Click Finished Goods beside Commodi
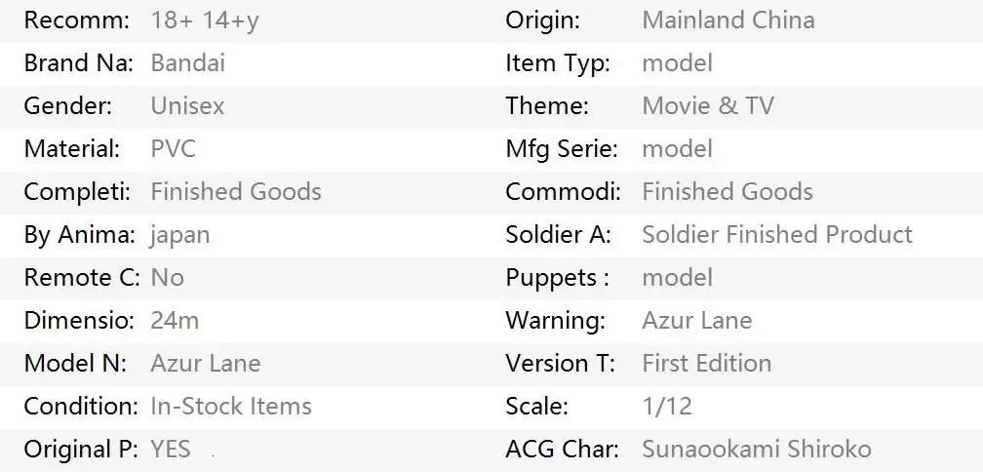The width and height of the screenshot is (983, 472). (x=727, y=192)
